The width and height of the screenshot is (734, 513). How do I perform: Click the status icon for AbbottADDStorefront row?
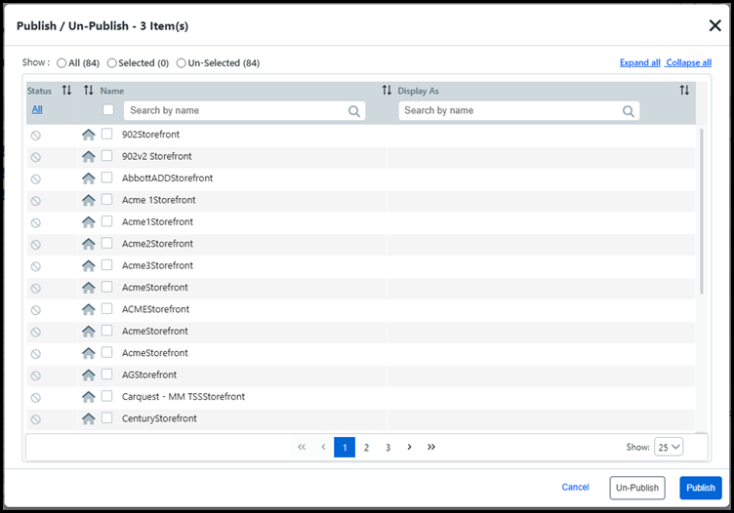click(x=36, y=178)
